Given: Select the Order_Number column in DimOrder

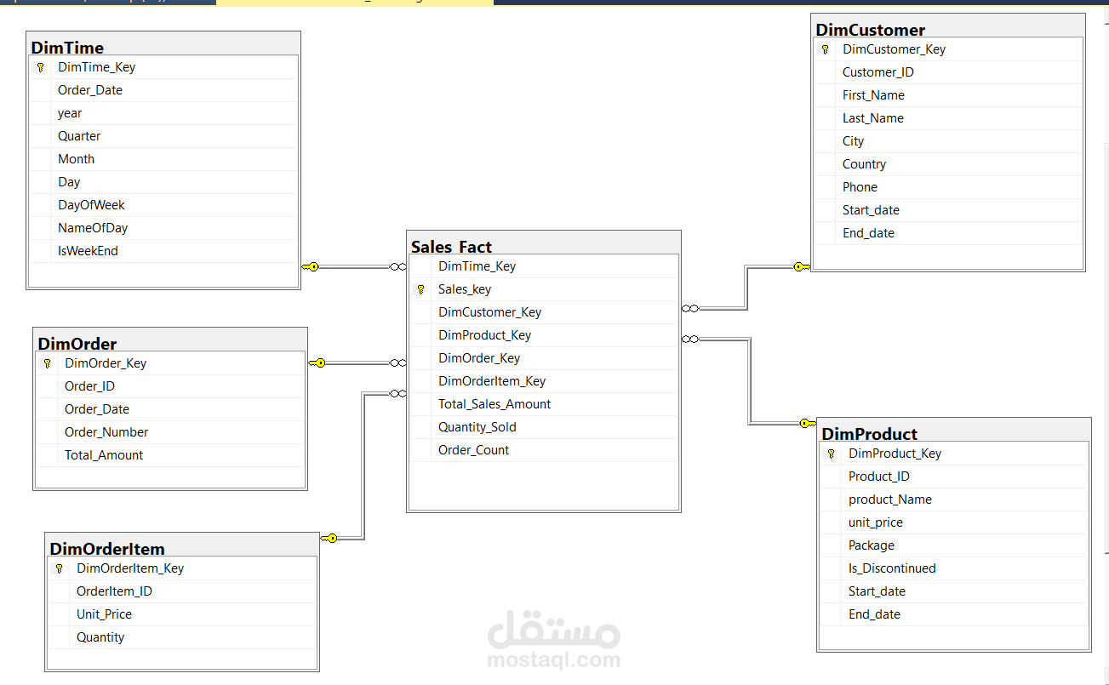Looking at the screenshot, I should coord(170,432).
